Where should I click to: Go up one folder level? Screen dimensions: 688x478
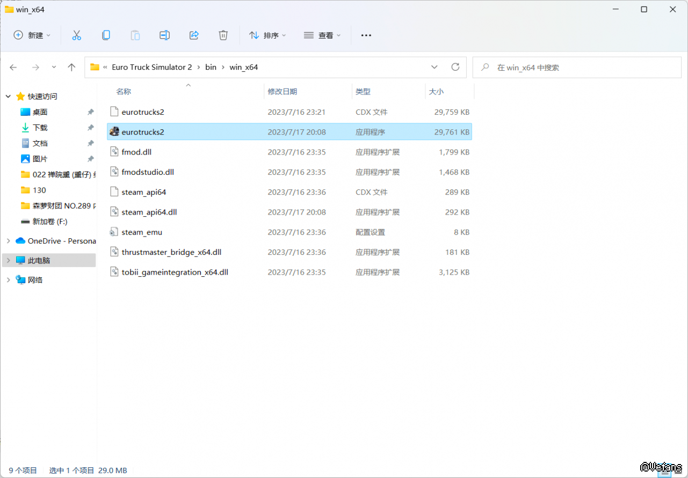click(x=71, y=67)
